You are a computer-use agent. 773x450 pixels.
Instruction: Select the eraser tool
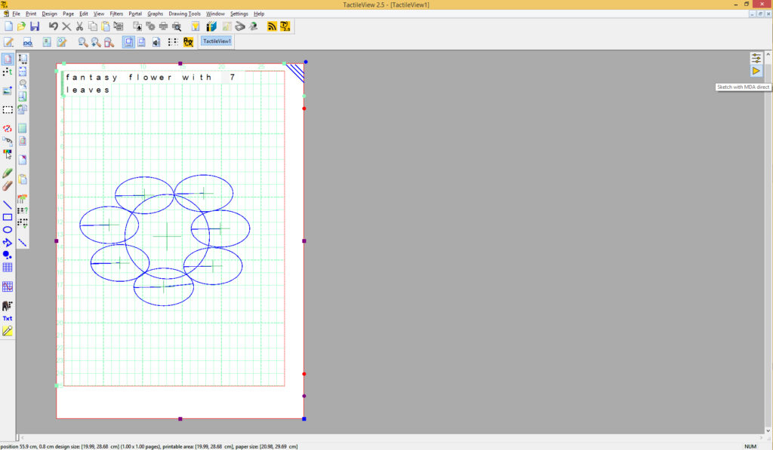[8, 185]
